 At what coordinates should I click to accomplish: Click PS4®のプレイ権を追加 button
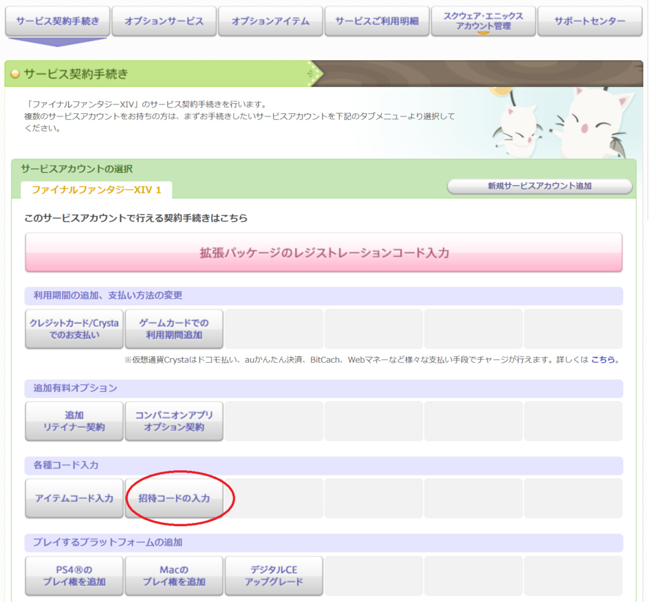pyautogui.click(x=74, y=575)
